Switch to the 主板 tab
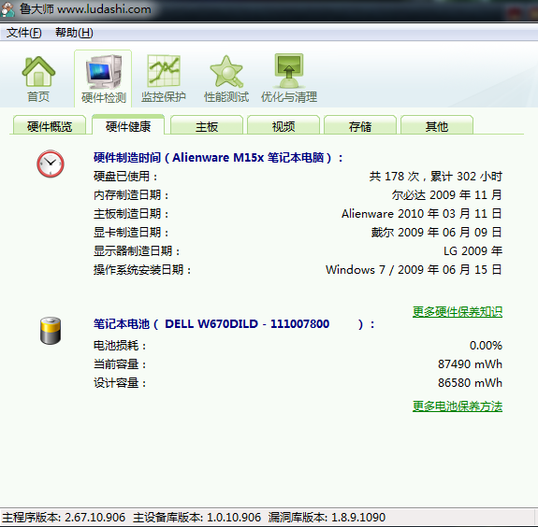 click(x=207, y=126)
